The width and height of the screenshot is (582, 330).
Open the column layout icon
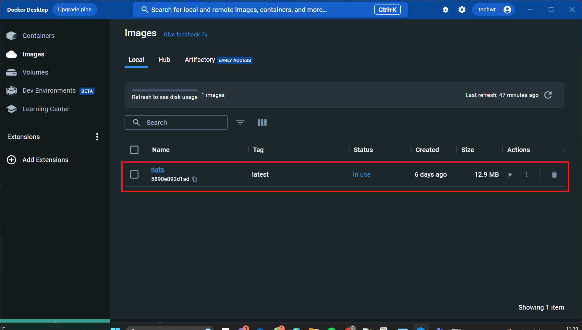pos(262,123)
